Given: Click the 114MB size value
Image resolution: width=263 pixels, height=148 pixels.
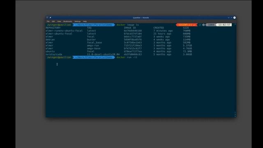Looking at the screenshot, I should click(x=187, y=39).
